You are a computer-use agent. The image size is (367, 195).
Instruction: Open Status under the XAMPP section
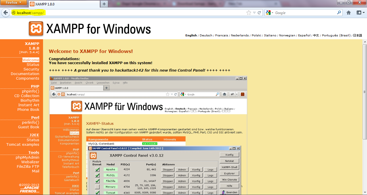(x=33, y=65)
